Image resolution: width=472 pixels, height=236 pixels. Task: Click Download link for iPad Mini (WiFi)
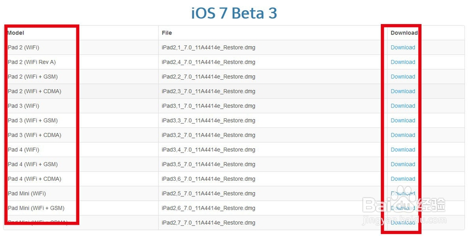click(403, 194)
